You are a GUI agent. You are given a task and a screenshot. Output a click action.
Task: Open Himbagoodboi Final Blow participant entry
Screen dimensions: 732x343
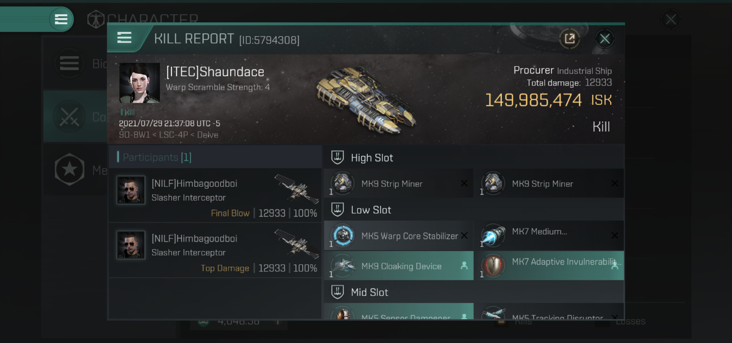215,195
